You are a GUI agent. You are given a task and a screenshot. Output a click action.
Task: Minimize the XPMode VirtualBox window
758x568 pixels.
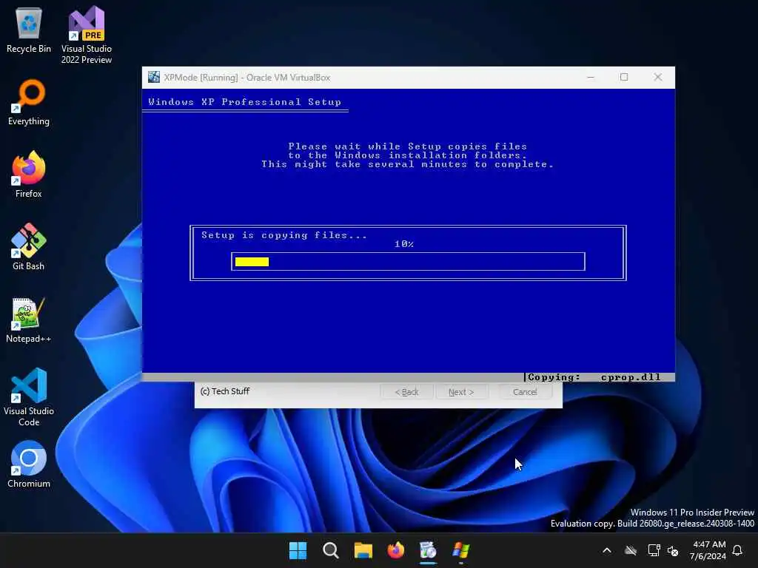[590, 77]
